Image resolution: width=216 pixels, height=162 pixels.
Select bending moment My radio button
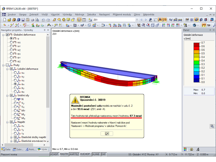[15, 114]
